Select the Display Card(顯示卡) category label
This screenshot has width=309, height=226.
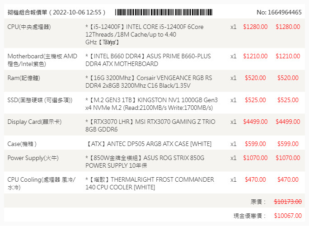35,122
